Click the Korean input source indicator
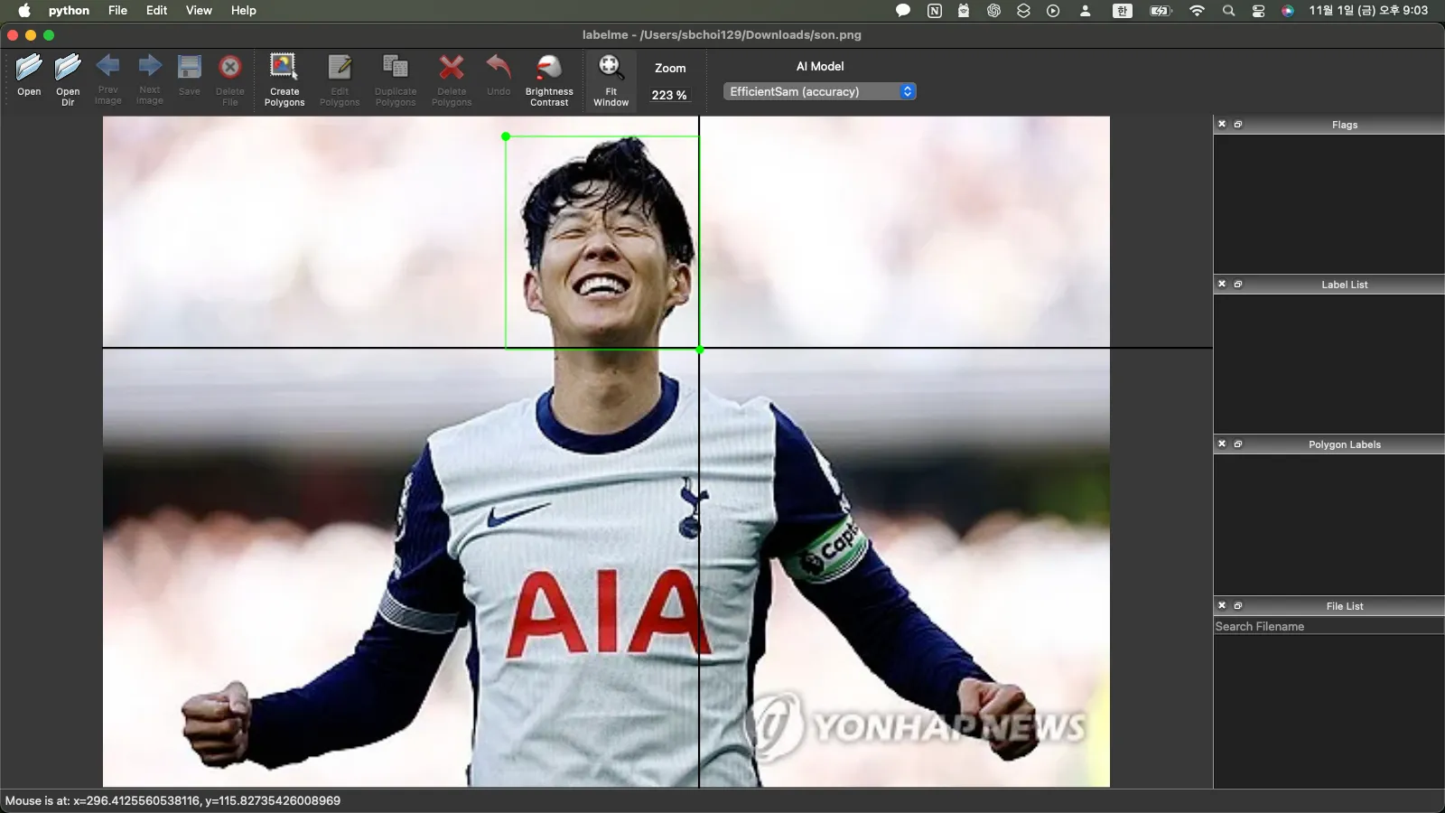Image resolution: width=1445 pixels, height=813 pixels. [1122, 11]
